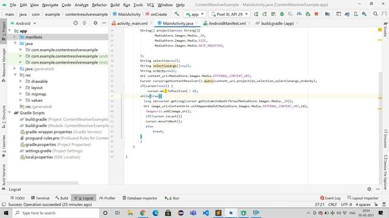Open the AVD Manager phone icon
The image size is (389, 218).
point(356,14)
